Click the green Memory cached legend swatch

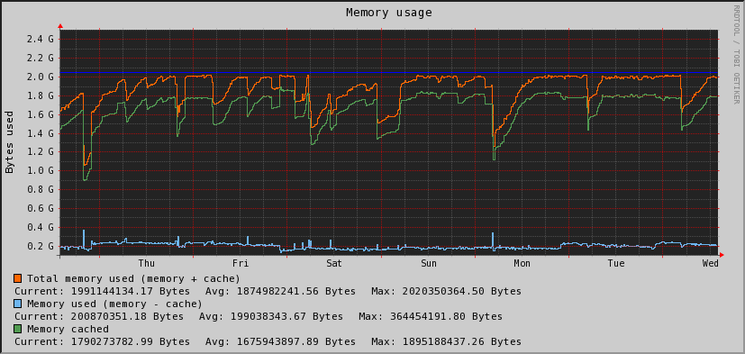(x=18, y=329)
